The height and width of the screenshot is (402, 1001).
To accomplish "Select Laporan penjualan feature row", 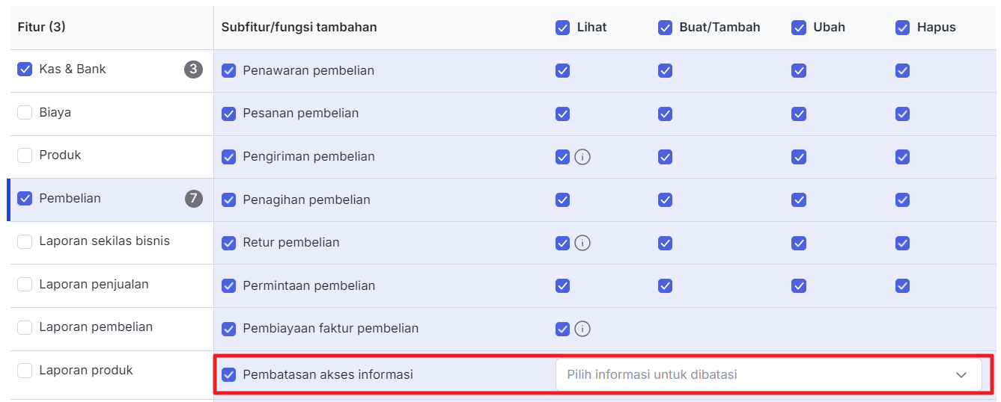I will click(94, 285).
